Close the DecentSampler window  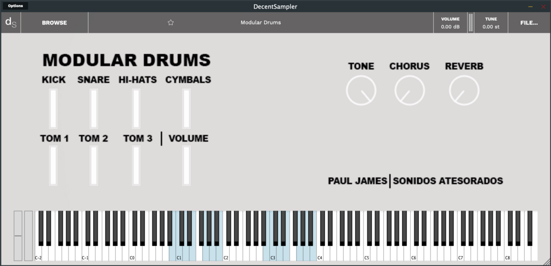543,7
